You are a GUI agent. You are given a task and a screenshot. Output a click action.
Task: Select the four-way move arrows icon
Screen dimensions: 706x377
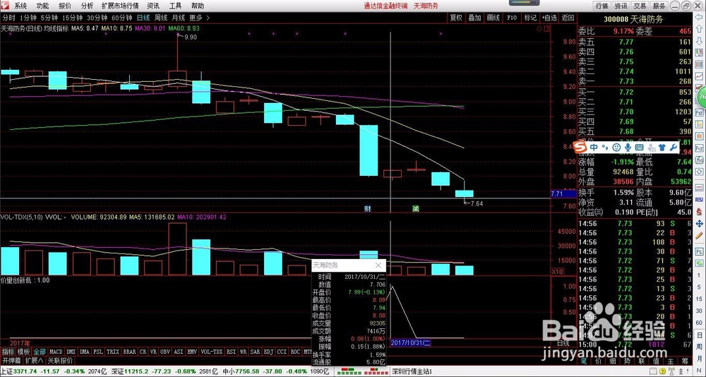(699, 224)
